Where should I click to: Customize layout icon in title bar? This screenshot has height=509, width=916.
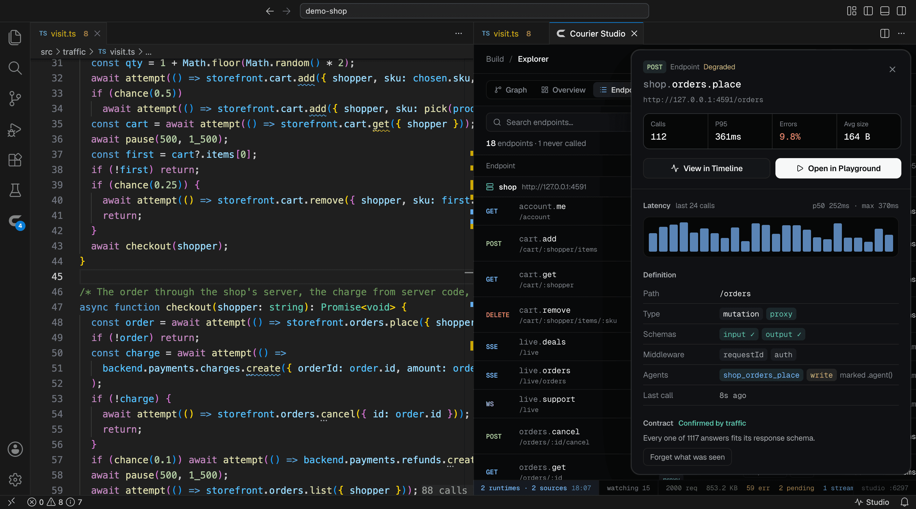(852, 11)
